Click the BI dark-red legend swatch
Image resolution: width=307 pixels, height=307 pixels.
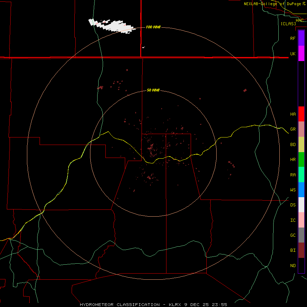point(301,250)
